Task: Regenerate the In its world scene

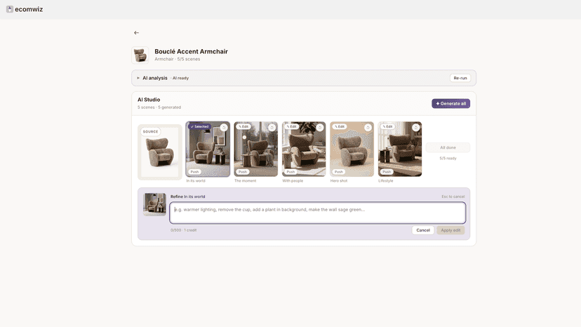Action: [224, 128]
